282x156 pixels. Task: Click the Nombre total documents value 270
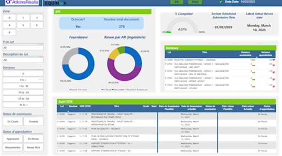[x=122, y=27]
